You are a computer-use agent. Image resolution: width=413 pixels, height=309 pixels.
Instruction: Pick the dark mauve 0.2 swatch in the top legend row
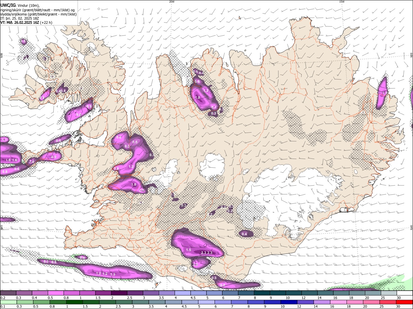(x=8, y=293)
